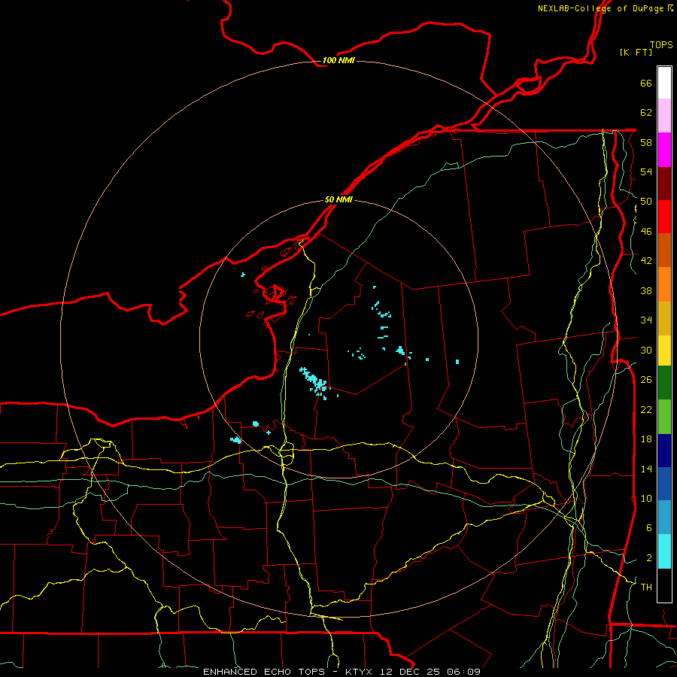
Task: Click the [K FT] units label
Action: coord(636,52)
